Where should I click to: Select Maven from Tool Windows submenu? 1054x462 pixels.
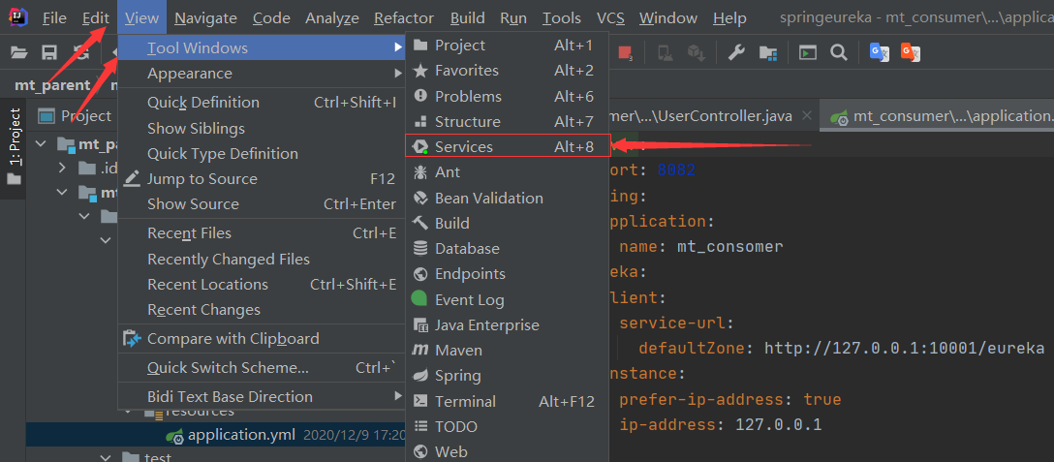pyautogui.click(x=458, y=350)
